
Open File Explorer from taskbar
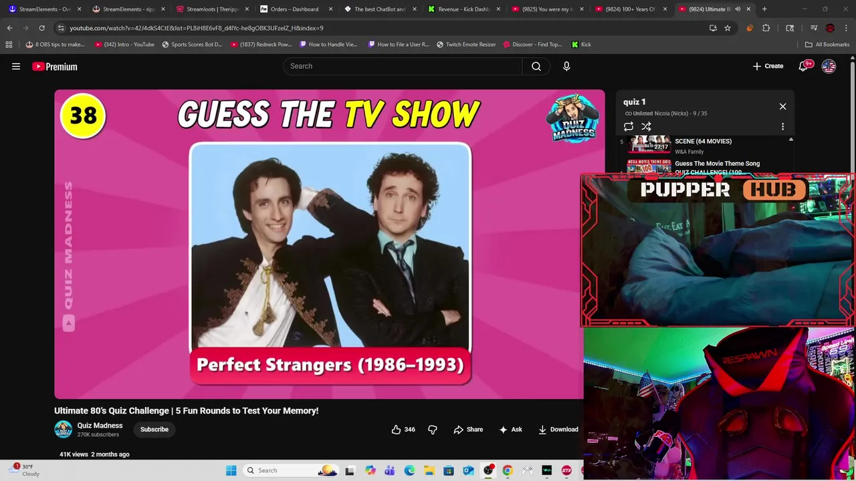pos(429,470)
